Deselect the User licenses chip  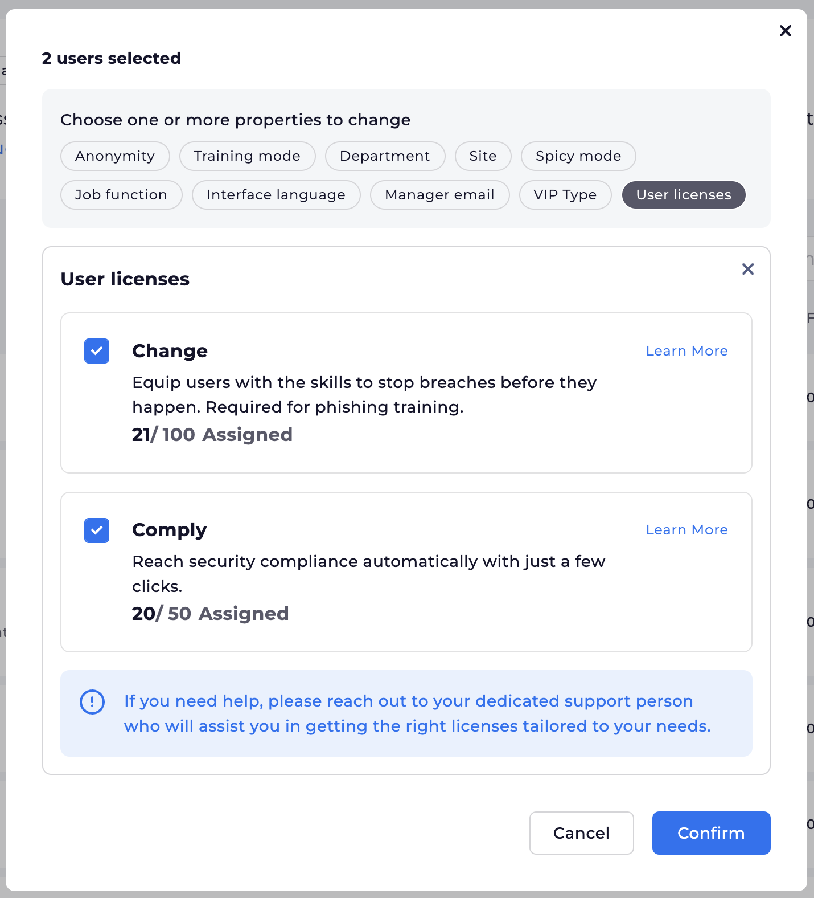click(x=684, y=195)
